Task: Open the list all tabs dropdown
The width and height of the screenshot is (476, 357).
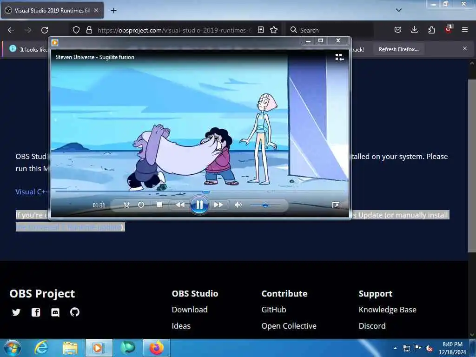Action: point(399,10)
